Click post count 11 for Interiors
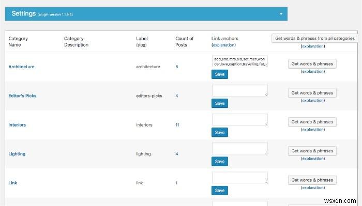 pos(177,124)
